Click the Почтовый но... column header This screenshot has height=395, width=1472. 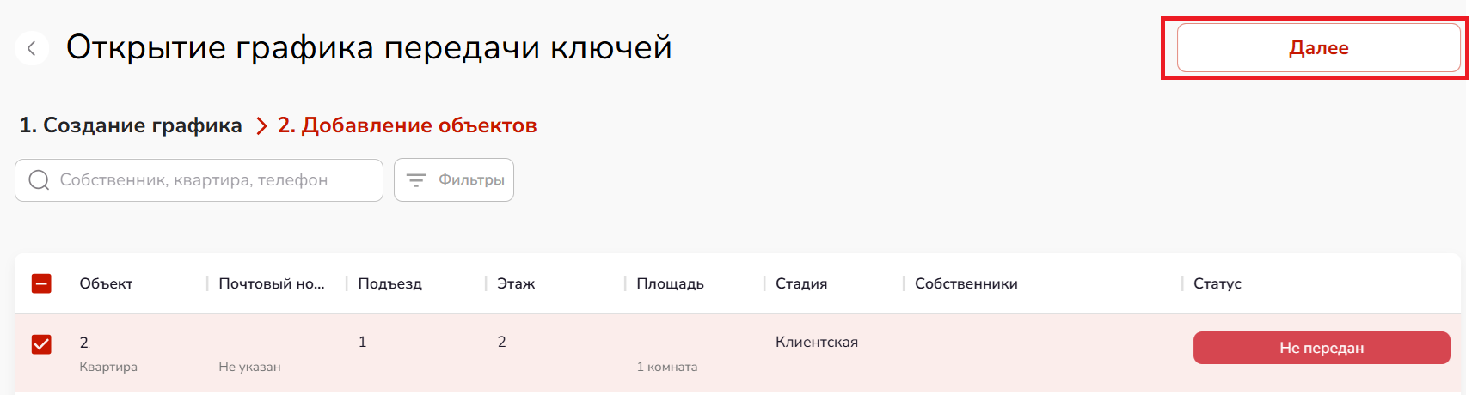(x=272, y=283)
